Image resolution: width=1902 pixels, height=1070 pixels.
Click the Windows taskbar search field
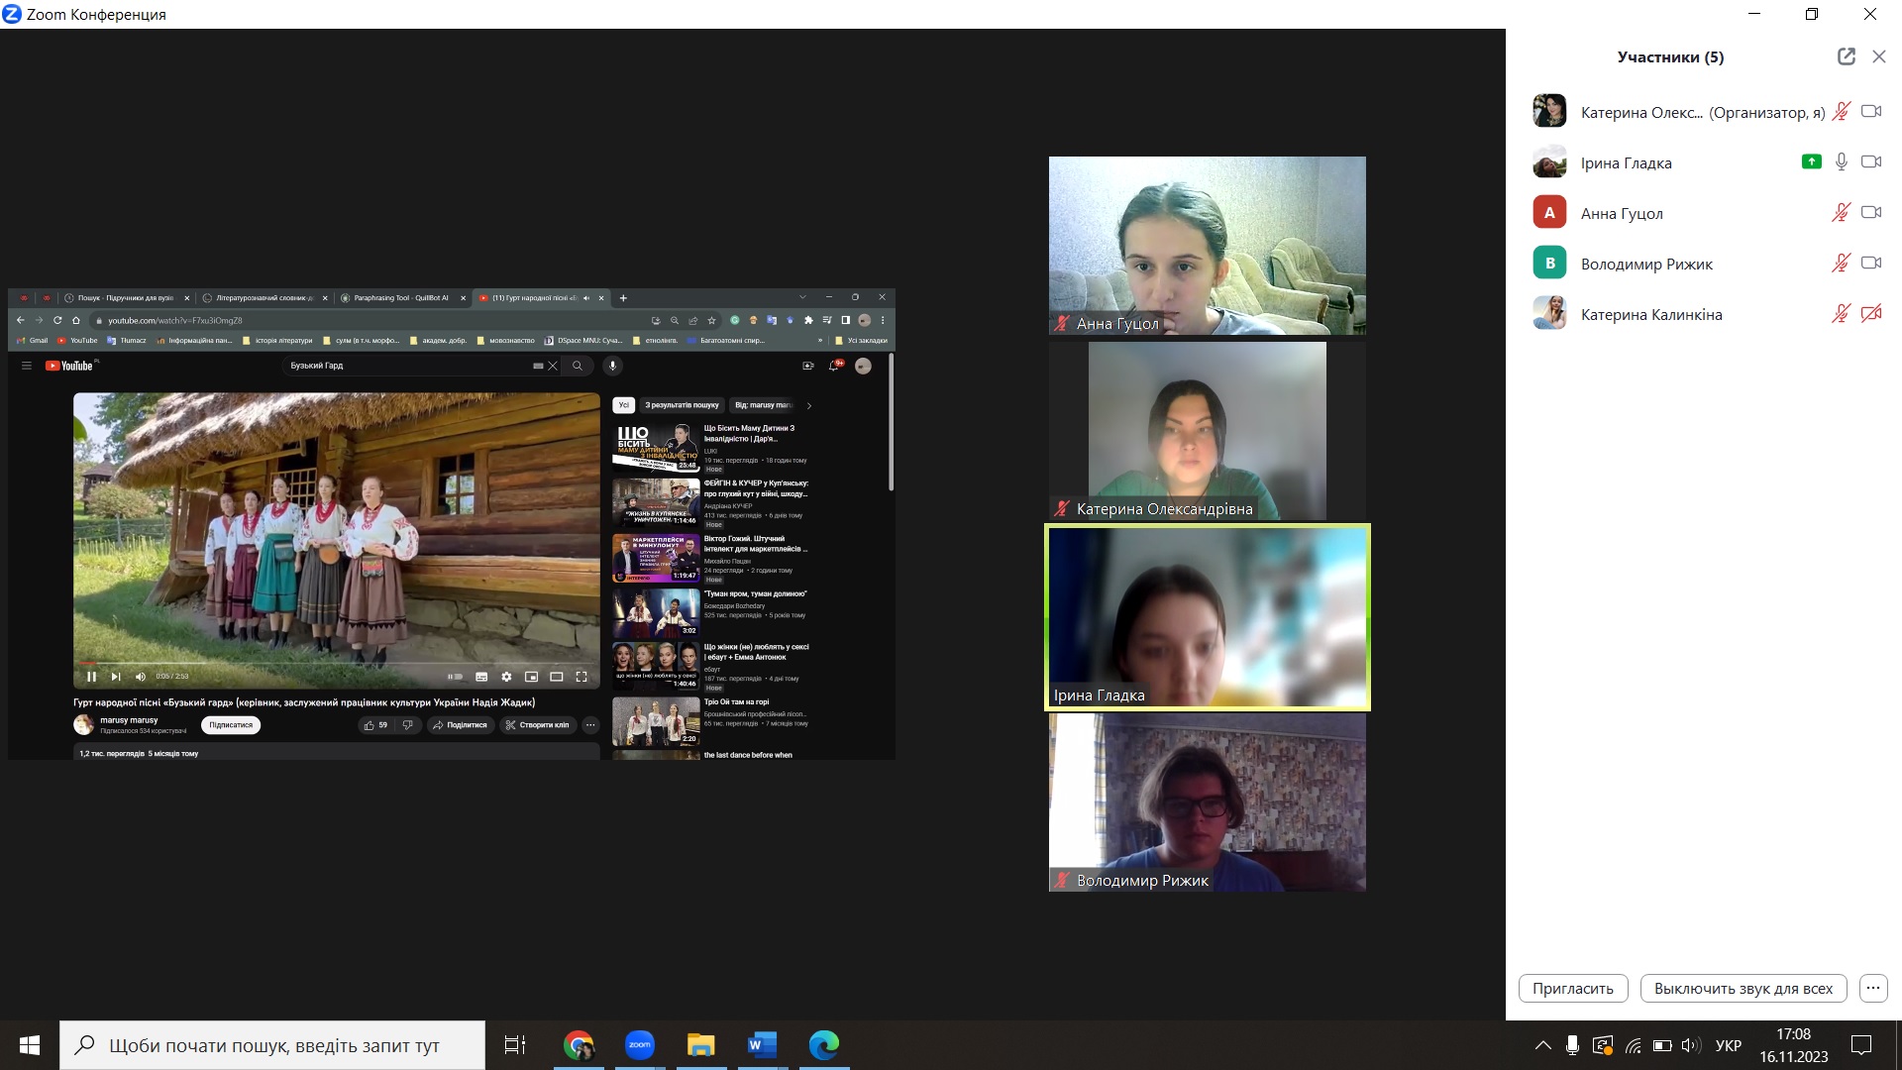(x=273, y=1045)
